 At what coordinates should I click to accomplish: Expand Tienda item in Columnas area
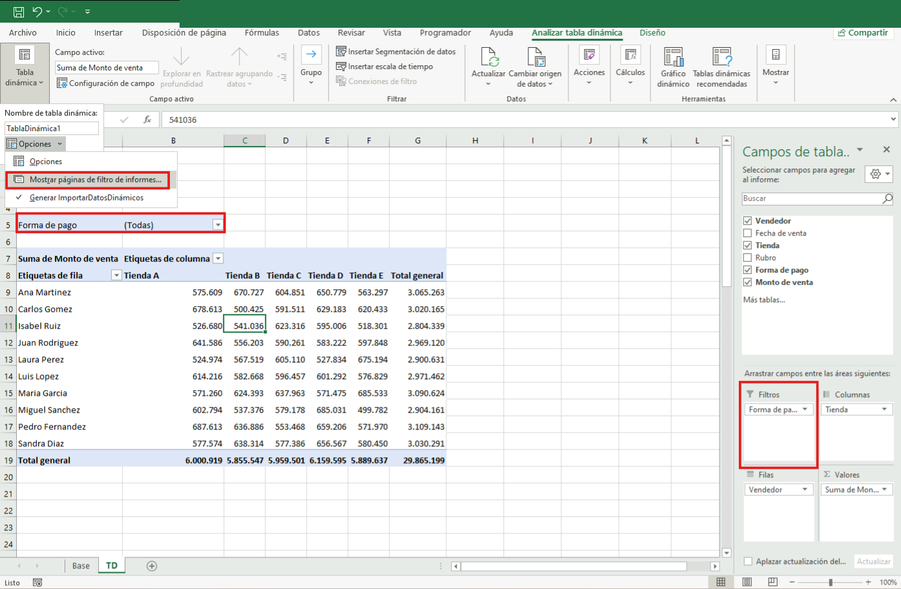(885, 409)
